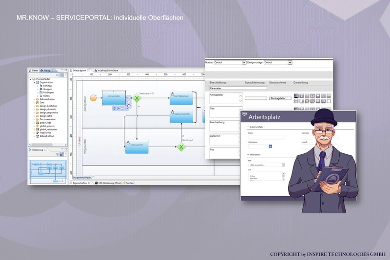The width and height of the screenshot is (390, 260).
Task: Click the Gliederung outline thumbnail
Action: click(x=48, y=171)
